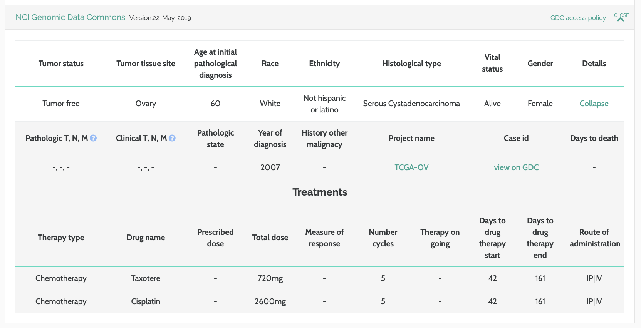This screenshot has width=641, height=328.
Task: Select IP|IV route in Taxotere row
Action: (594, 278)
